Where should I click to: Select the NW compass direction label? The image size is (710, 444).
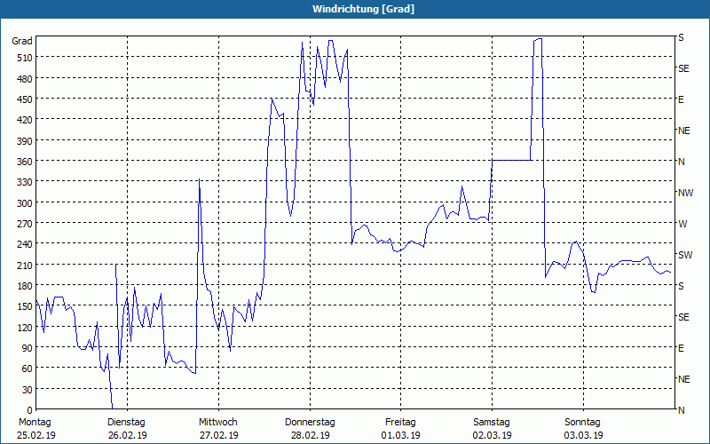(685, 193)
